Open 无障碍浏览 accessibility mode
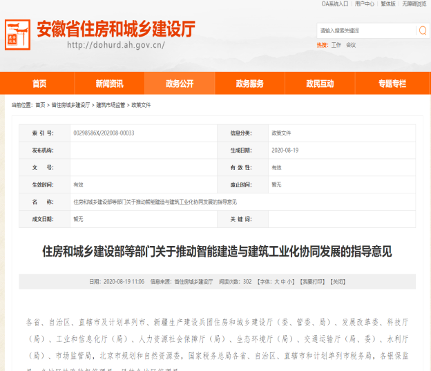The image size is (431, 371). click(414, 4)
